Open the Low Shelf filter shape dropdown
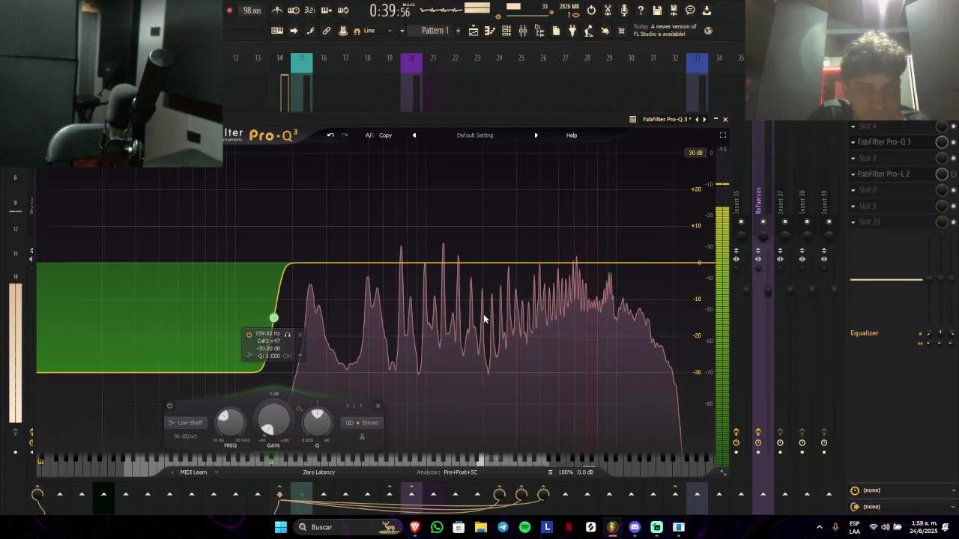The height and width of the screenshot is (539, 959). click(185, 423)
